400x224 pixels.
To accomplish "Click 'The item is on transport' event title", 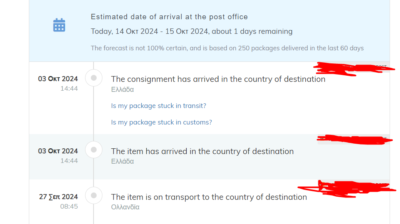I will coord(209,197).
